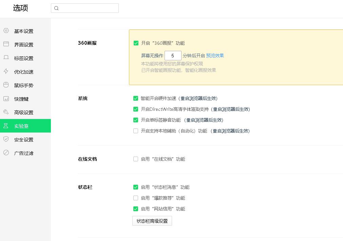Click the 安全设置 shield icon
The image size is (343, 241).
[x=6, y=139]
